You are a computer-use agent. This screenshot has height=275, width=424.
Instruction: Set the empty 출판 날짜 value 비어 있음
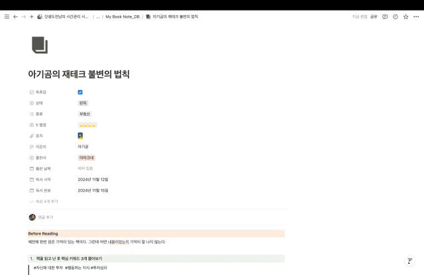(x=85, y=169)
